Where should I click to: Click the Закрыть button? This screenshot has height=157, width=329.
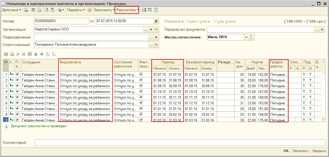point(319,151)
